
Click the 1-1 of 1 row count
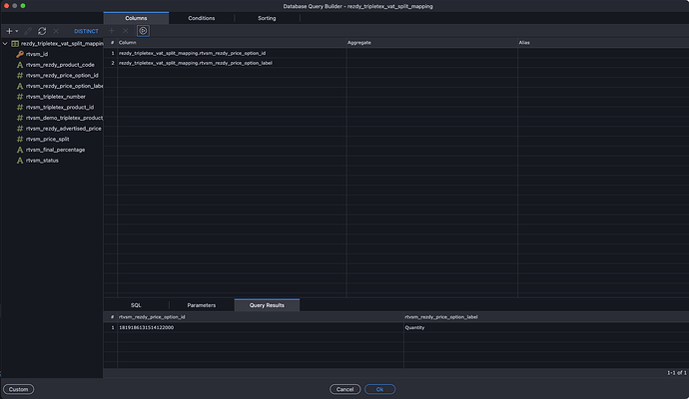pyautogui.click(x=677, y=373)
